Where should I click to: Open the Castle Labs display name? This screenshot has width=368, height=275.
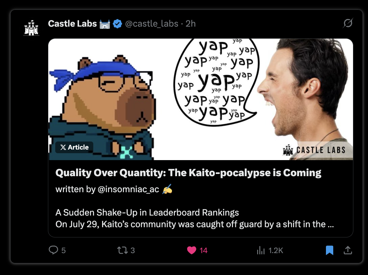point(72,24)
